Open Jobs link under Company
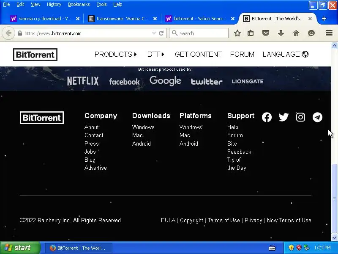This screenshot has width=338, height=254. [x=90, y=152]
